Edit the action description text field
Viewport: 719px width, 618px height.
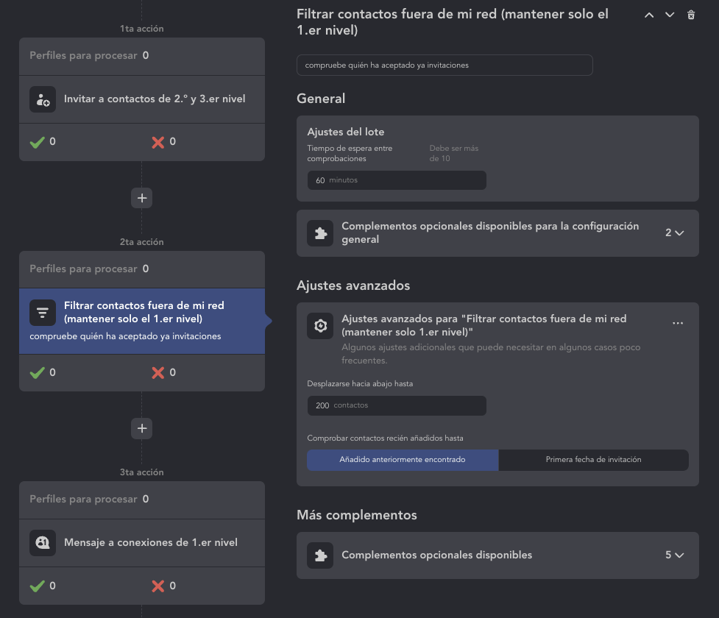[444, 65]
